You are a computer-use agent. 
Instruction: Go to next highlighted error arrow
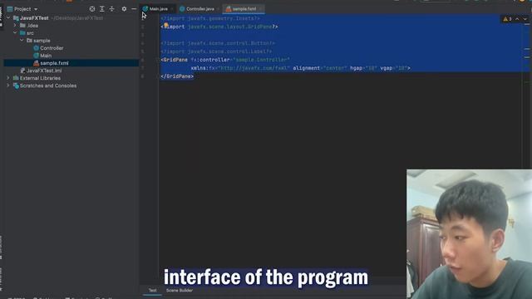[525, 19]
